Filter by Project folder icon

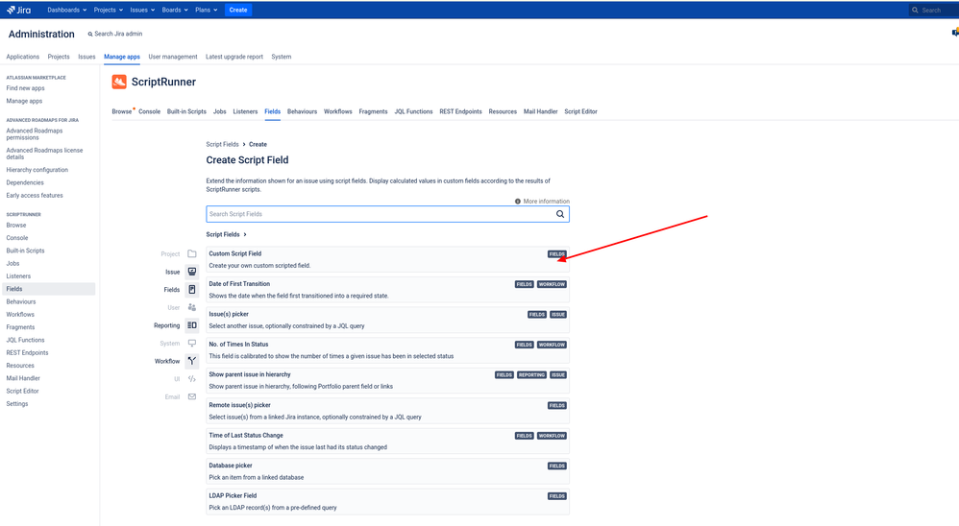pyautogui.click(x=192, y=253)
